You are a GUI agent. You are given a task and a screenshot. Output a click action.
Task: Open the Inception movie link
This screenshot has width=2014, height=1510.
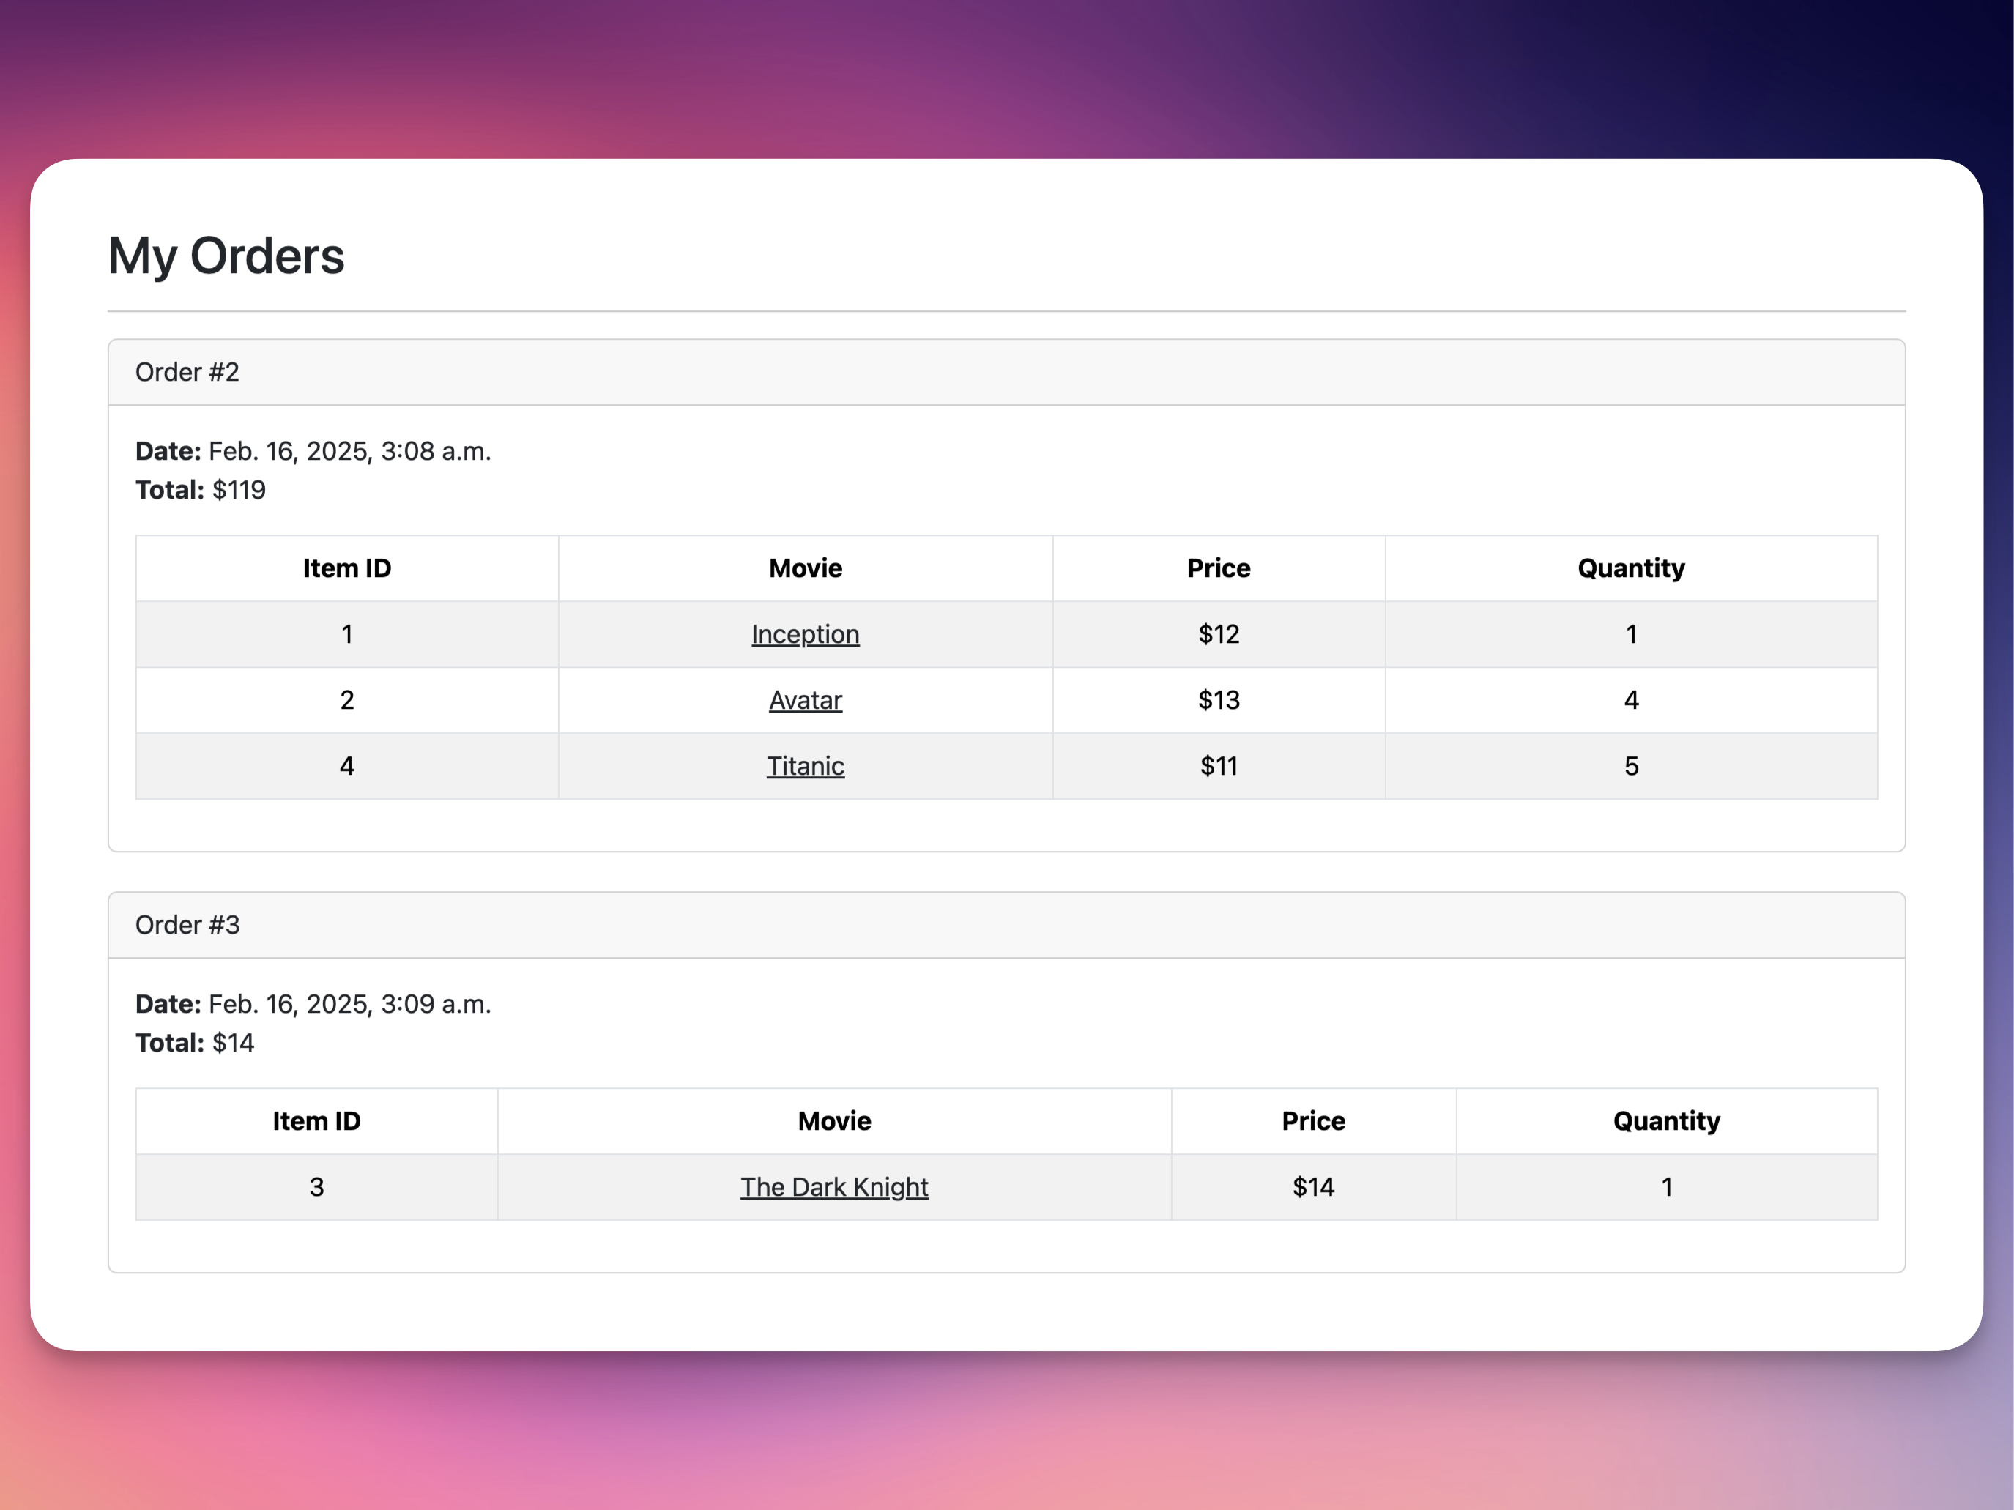coord(805,633)
